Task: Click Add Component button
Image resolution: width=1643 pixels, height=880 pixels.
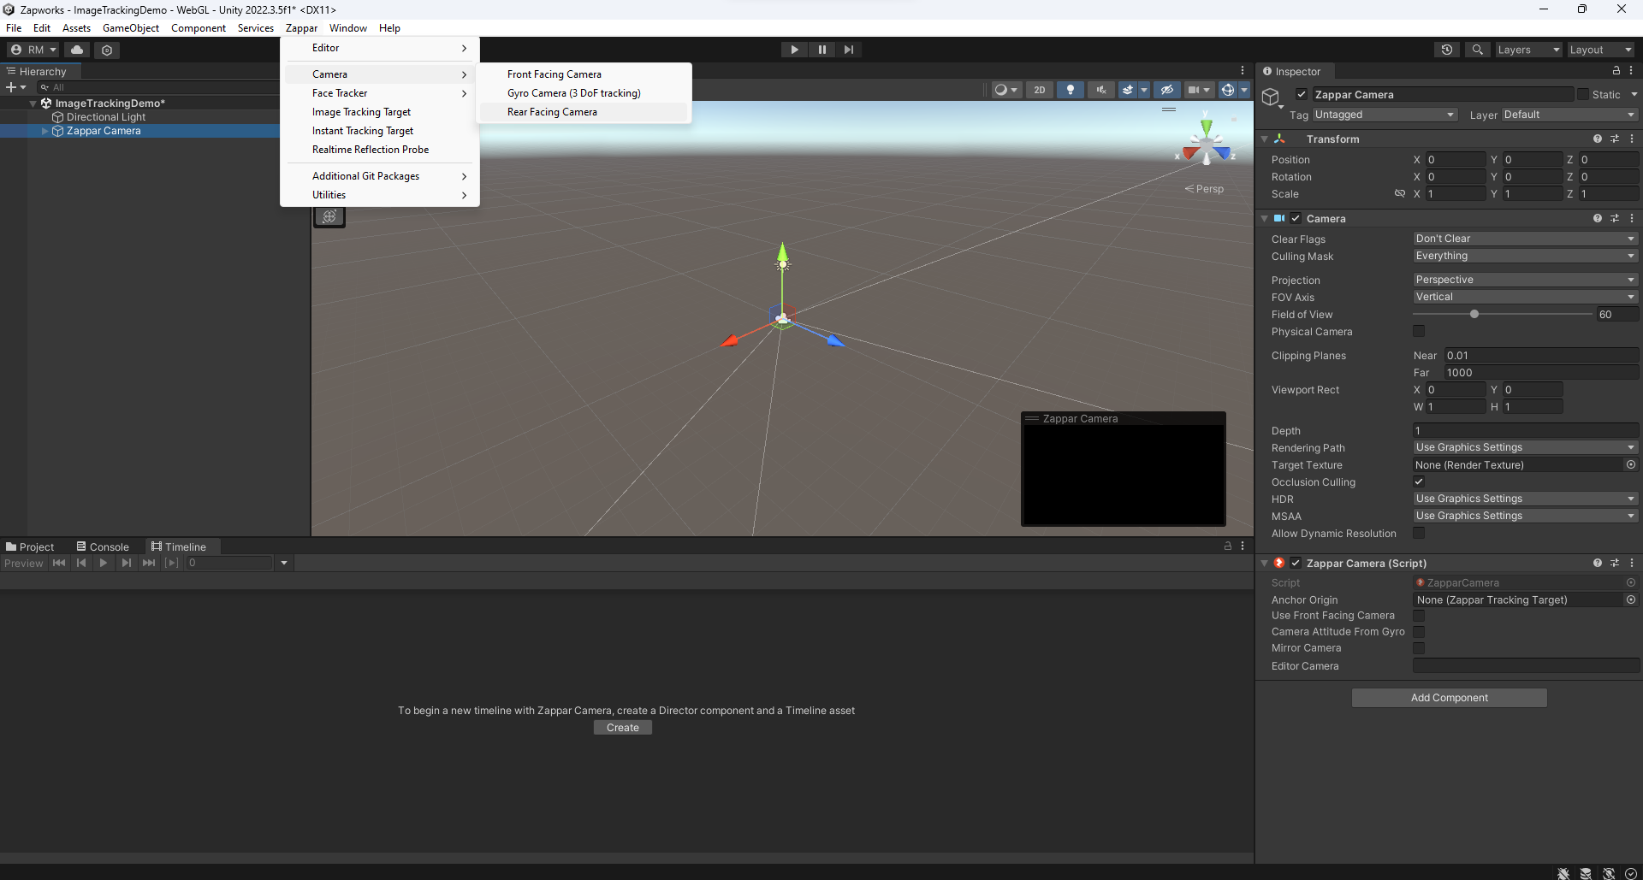Action: tap(1449, 698)
